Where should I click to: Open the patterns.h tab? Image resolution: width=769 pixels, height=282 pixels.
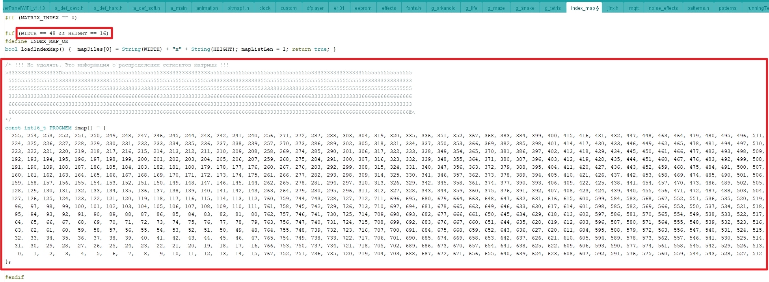point(698,8)
